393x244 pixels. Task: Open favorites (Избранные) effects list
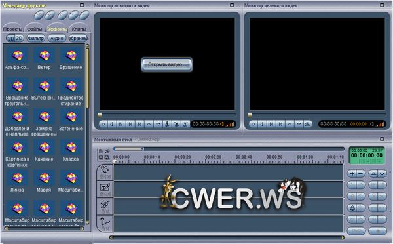tap(78, 39)
